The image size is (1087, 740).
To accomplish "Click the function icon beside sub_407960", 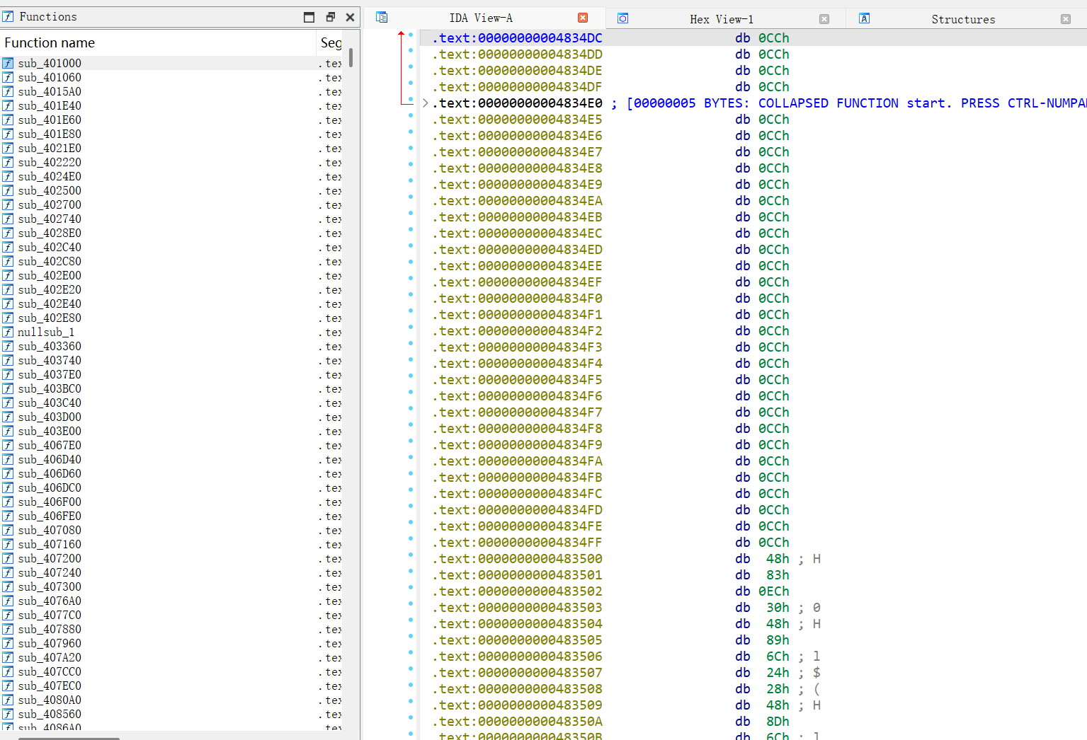I will 8,643.
